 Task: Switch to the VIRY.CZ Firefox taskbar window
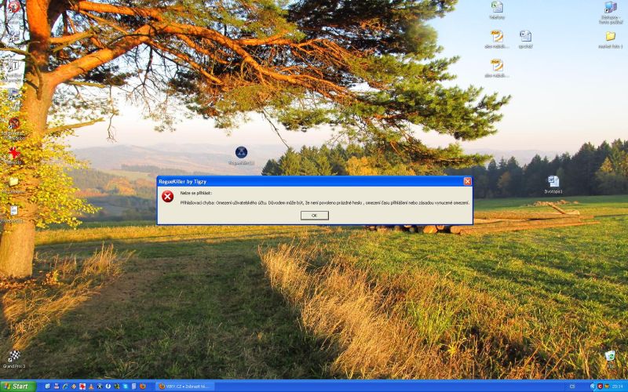click(x=185, y=386)
